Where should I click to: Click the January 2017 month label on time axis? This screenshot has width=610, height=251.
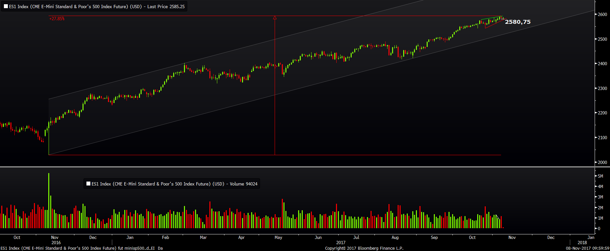[x=130, y=237]
